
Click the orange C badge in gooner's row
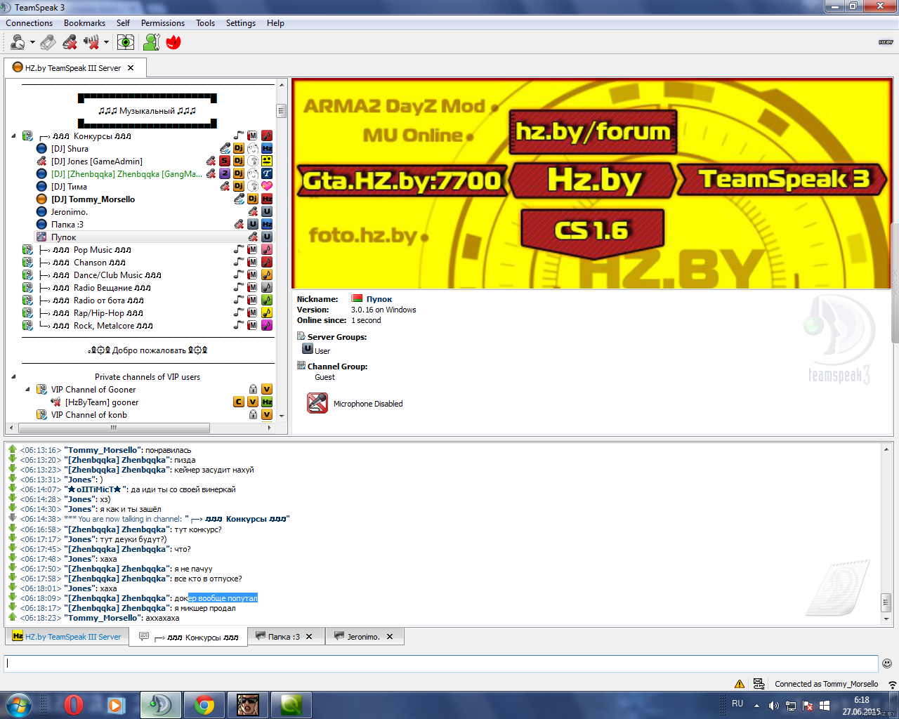(239, 402)
